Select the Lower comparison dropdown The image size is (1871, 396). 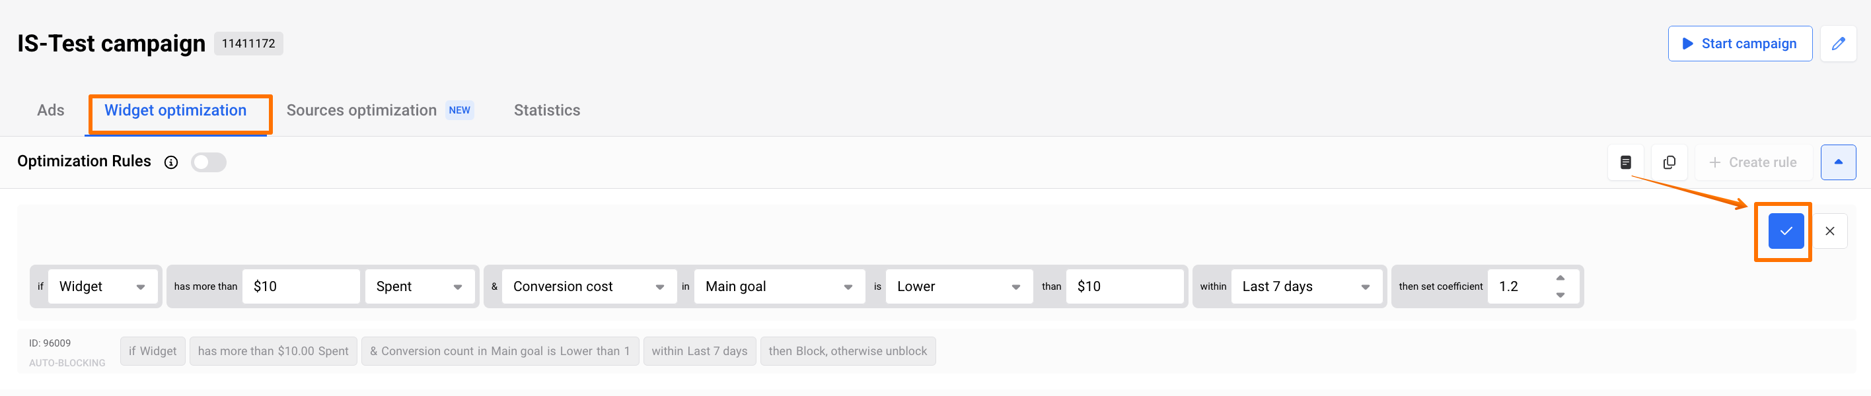click(x=958, y=286)
